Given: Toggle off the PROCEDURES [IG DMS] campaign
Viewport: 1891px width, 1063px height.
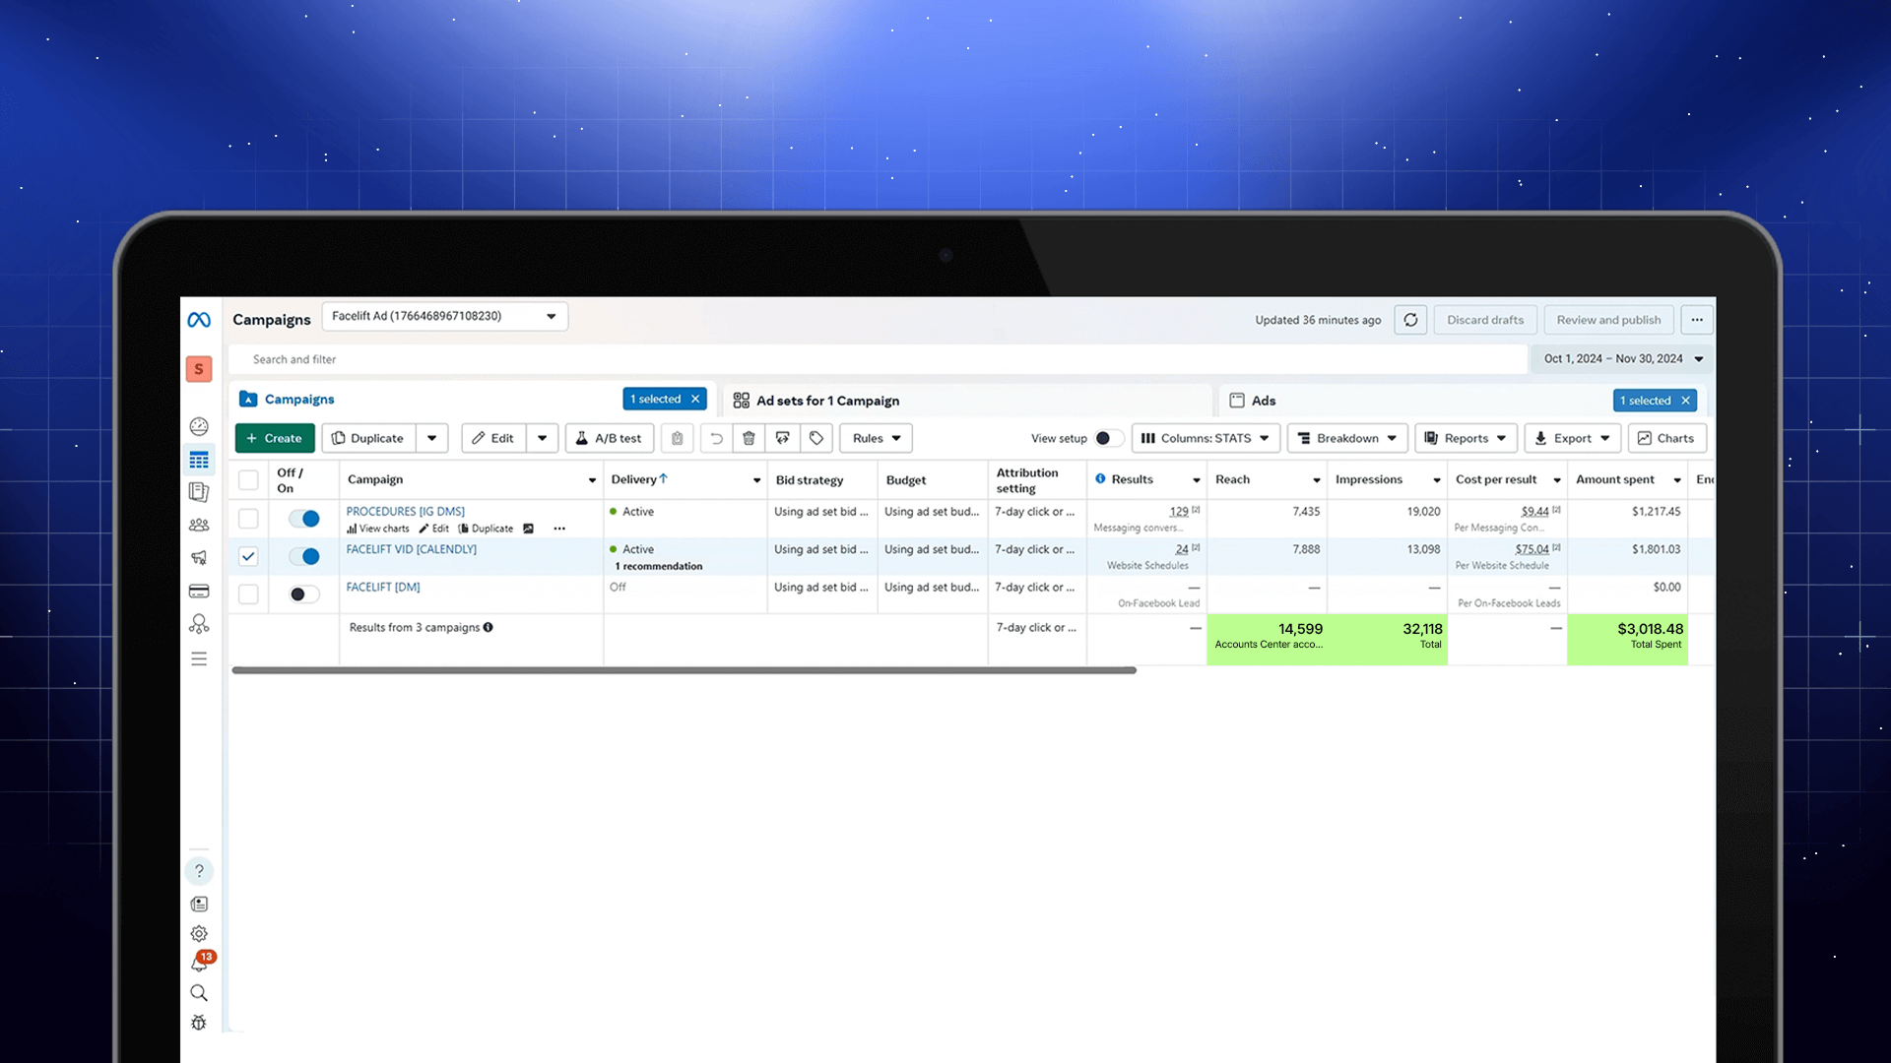Looking at the screenshot, I should click(304, 519).
